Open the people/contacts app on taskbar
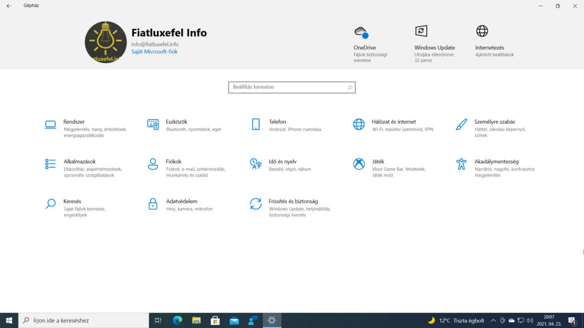Screen dimensions: 584x328 click(x=253, y=320)
